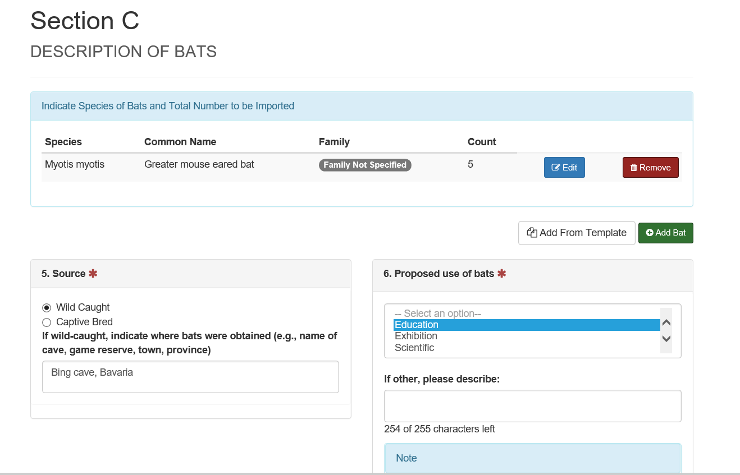This screenshot has height=475, width=740.
Task: Click the Family Not Specified badge
Action: point(365,165)
